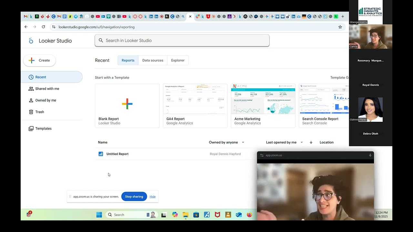Open the Windows Start menu
413x232 pixels.
[x=99, y=215]
